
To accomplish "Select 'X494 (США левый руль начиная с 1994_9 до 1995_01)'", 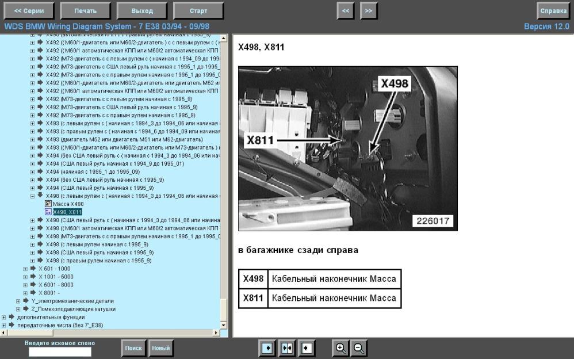I will click(115, 164).
